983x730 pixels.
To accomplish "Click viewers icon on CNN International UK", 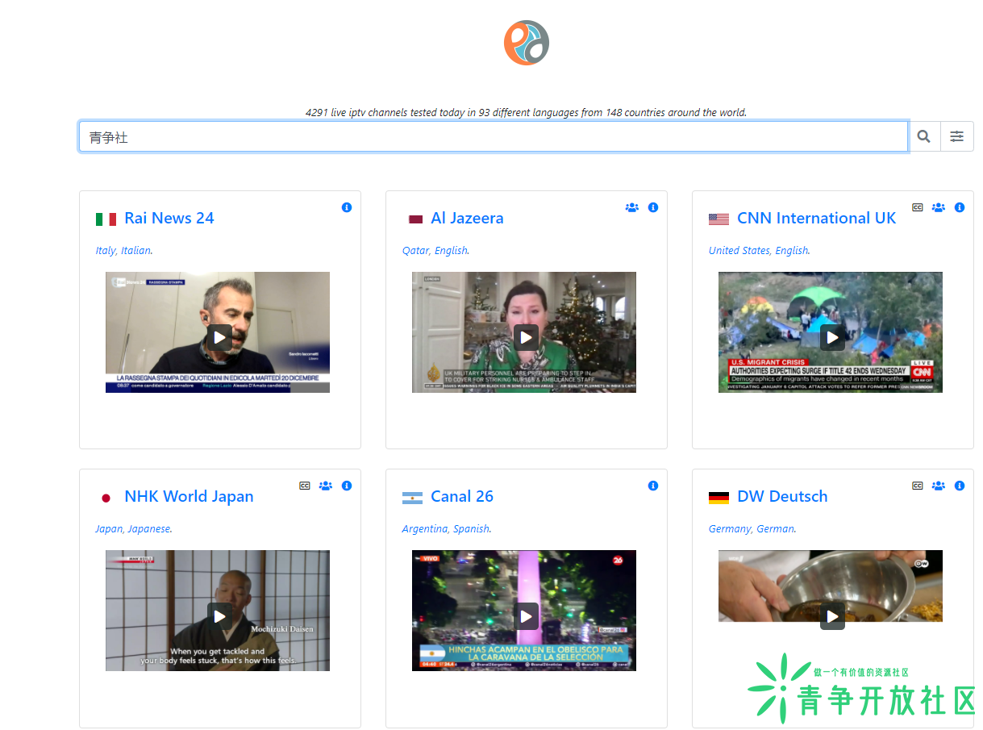I will [939, 207].
